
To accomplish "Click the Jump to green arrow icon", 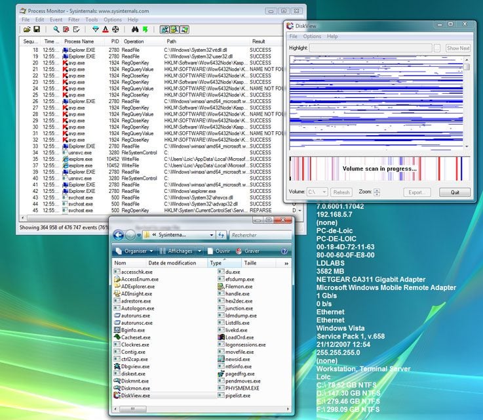I will 145,30.
